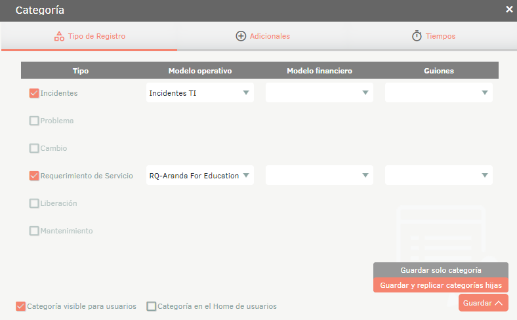Image resolution: width=517 pixels, height=320 pixels.
Task: Choose Guardar y replicar categorías hijas
Action: [441, 285]
